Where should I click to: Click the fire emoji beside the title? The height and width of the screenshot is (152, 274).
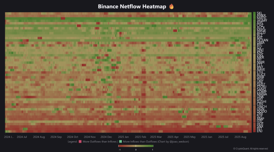[x=171, y=6]
